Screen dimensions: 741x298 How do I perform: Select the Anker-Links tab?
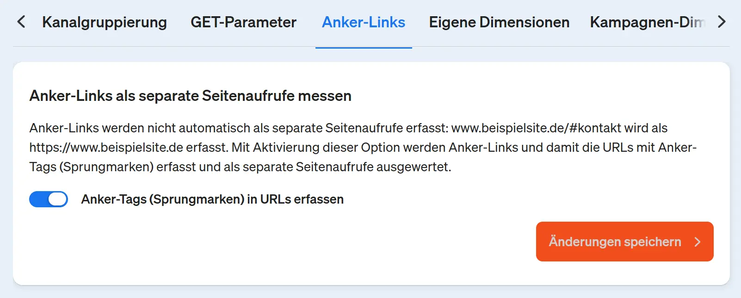click(364, 22)
